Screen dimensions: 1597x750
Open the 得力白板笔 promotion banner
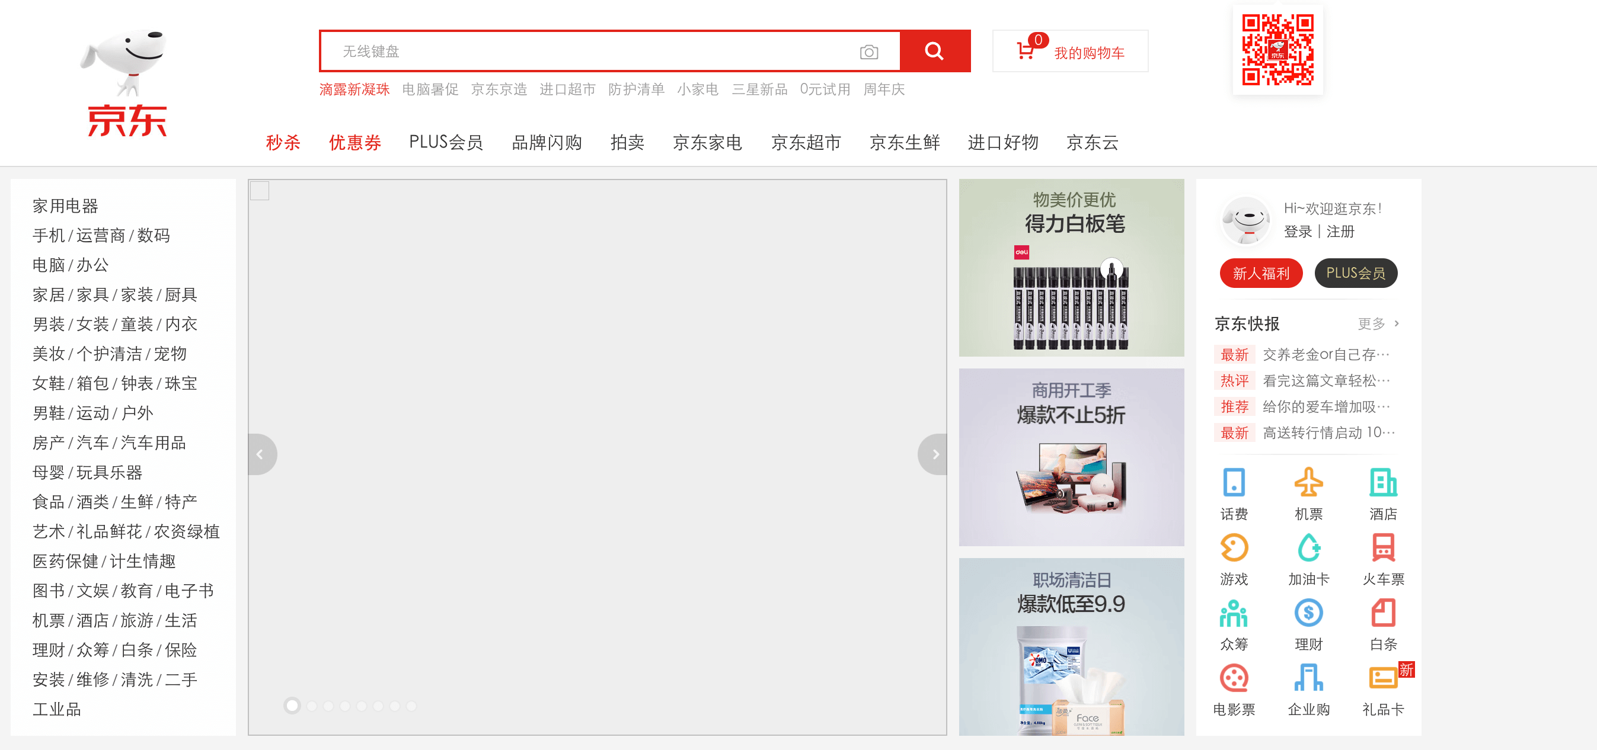pos(1071,268)
